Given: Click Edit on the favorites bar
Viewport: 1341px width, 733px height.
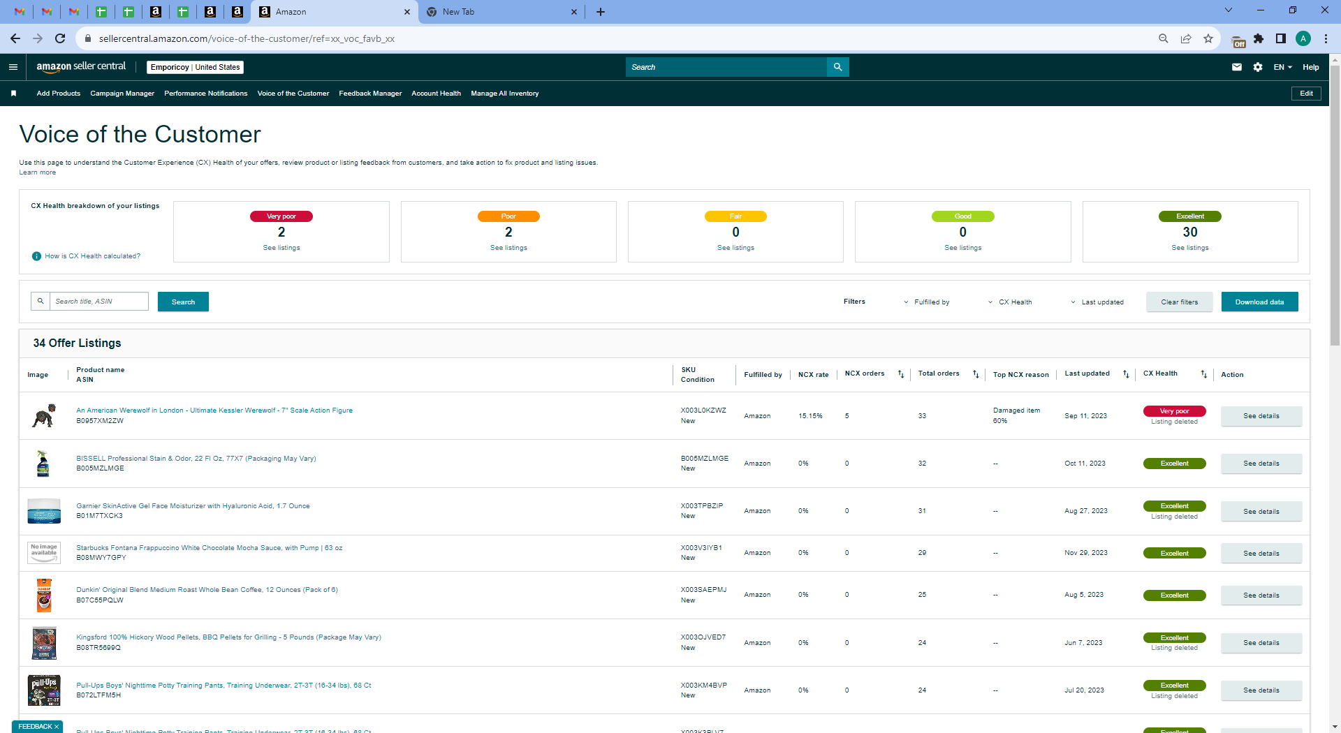Looking at the screenshot, I should tap(1306, 94).
